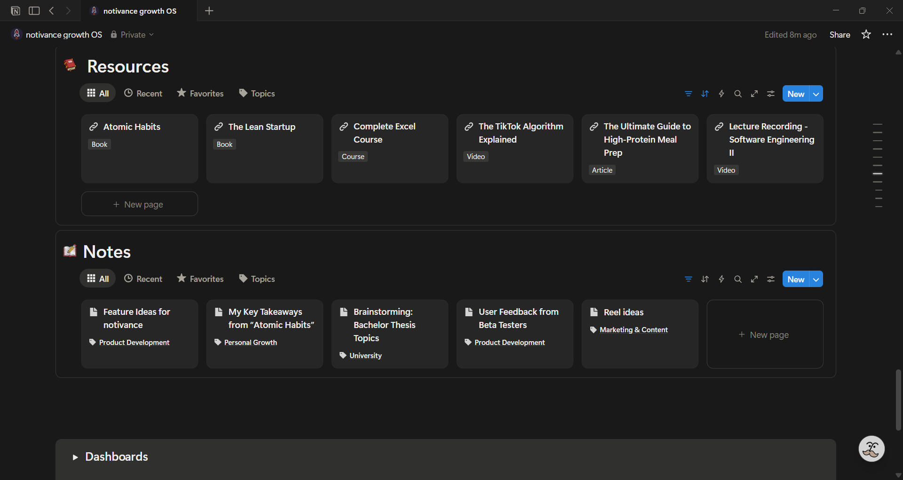Click the Share button

point(840,34)
